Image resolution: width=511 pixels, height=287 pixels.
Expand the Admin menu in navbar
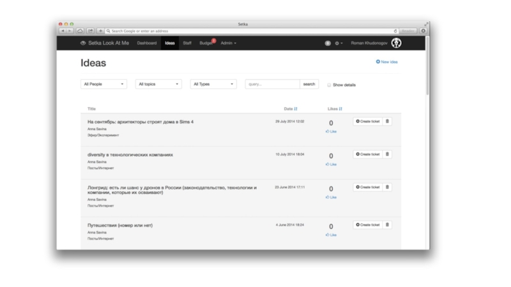coord(228,43)
